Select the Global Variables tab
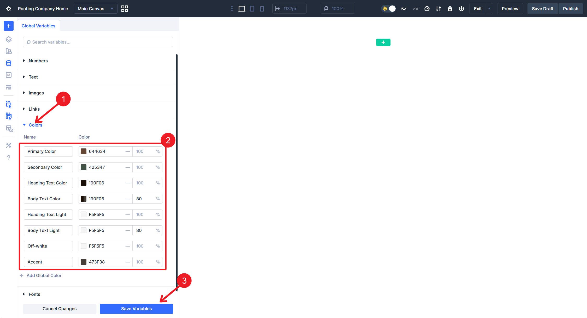This screenshot has height=318, width=587. tap(38, 26)
